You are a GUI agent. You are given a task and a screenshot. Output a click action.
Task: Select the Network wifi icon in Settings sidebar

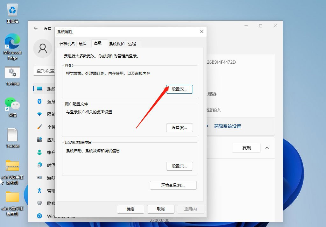tap(39, 114)
